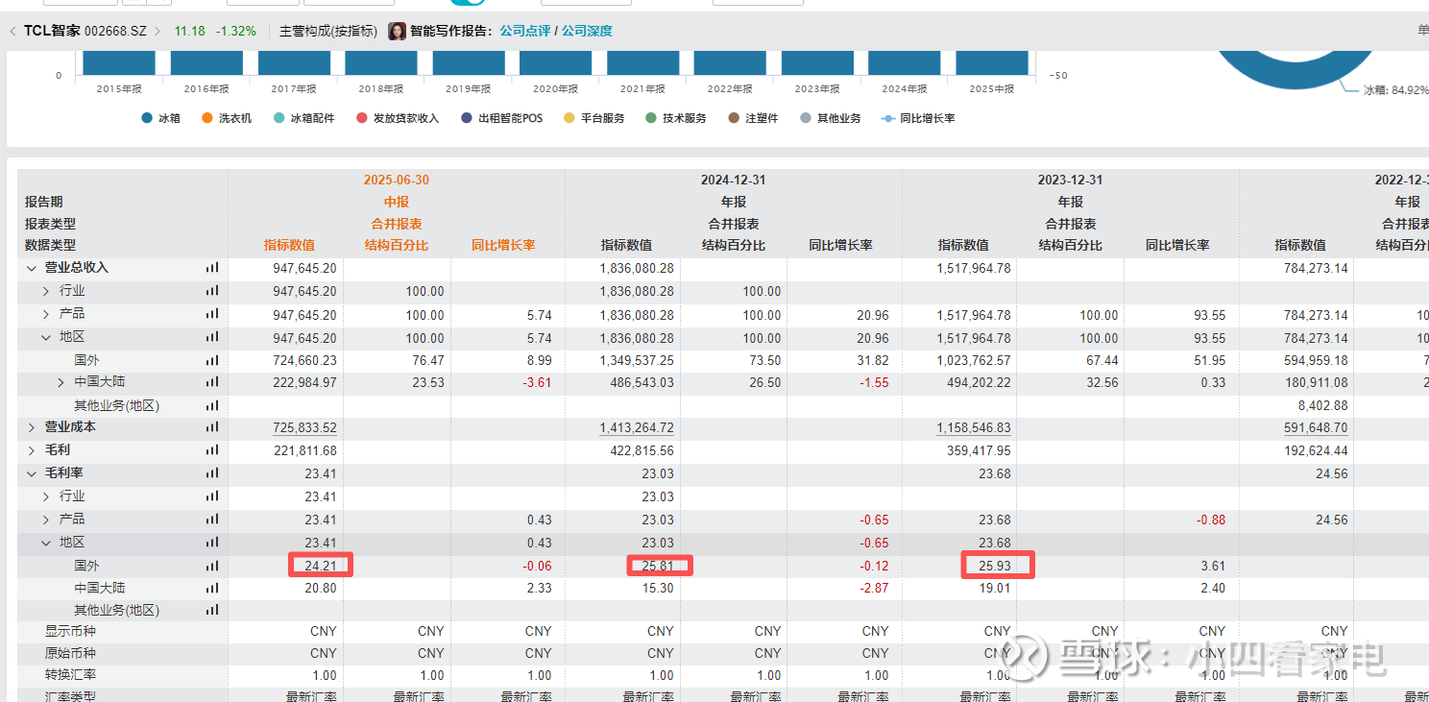Toggle the 发放贷款收入 legend series
The height and width of the screenshot is (702, 1429).
coord(397,118)
